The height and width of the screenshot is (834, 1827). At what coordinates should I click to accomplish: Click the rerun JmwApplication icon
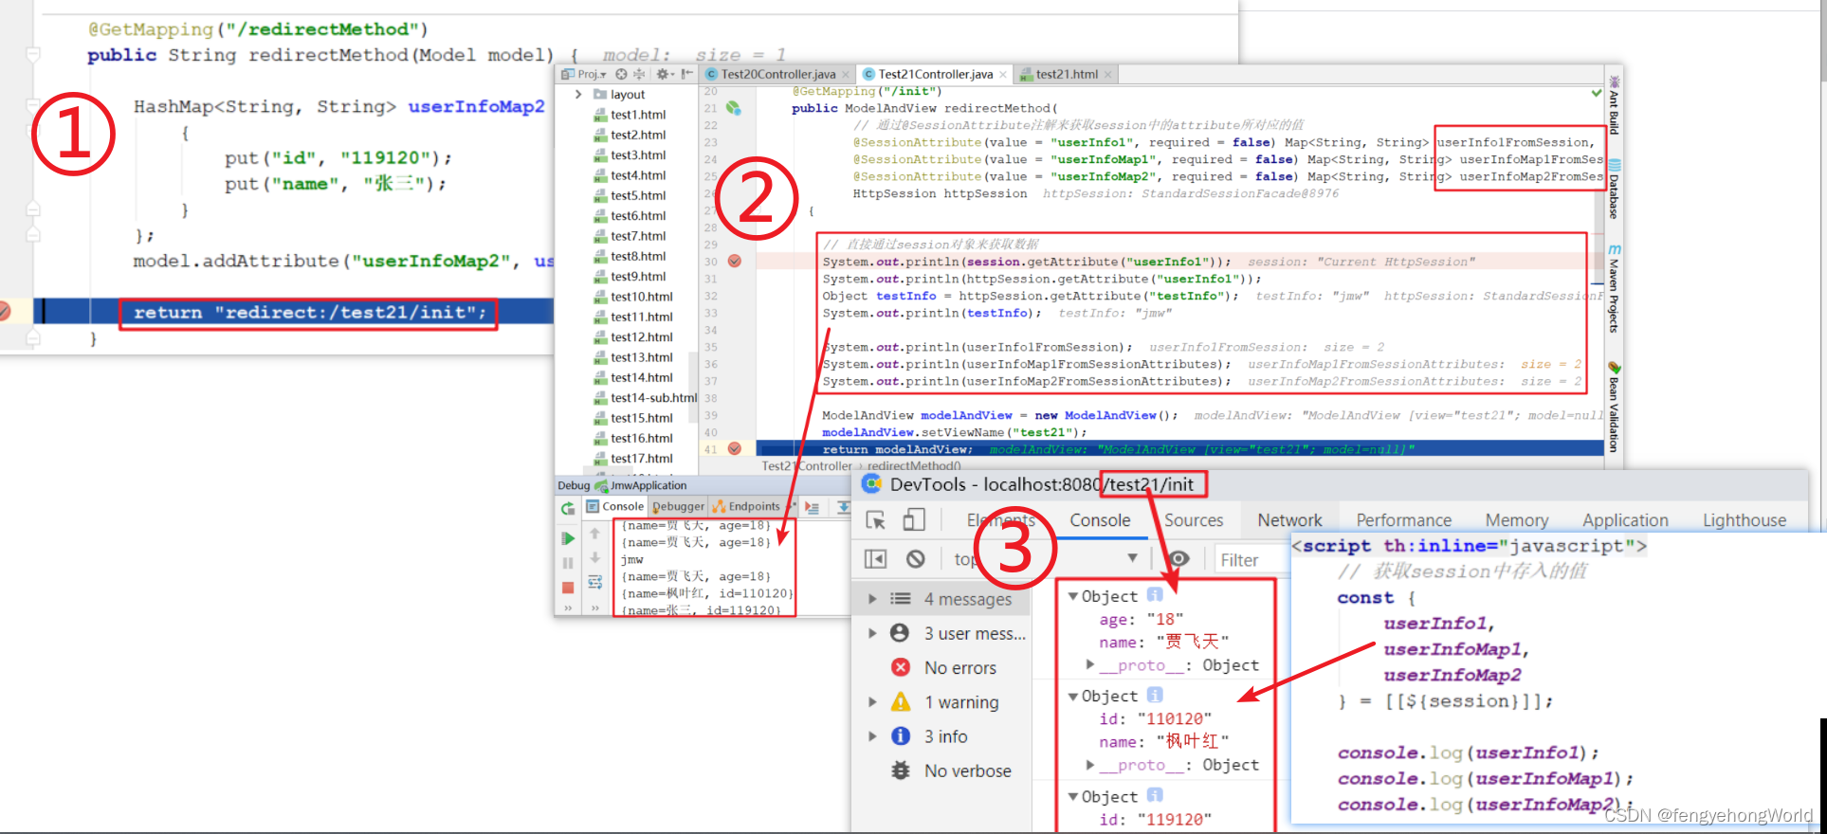coord(568,509)
